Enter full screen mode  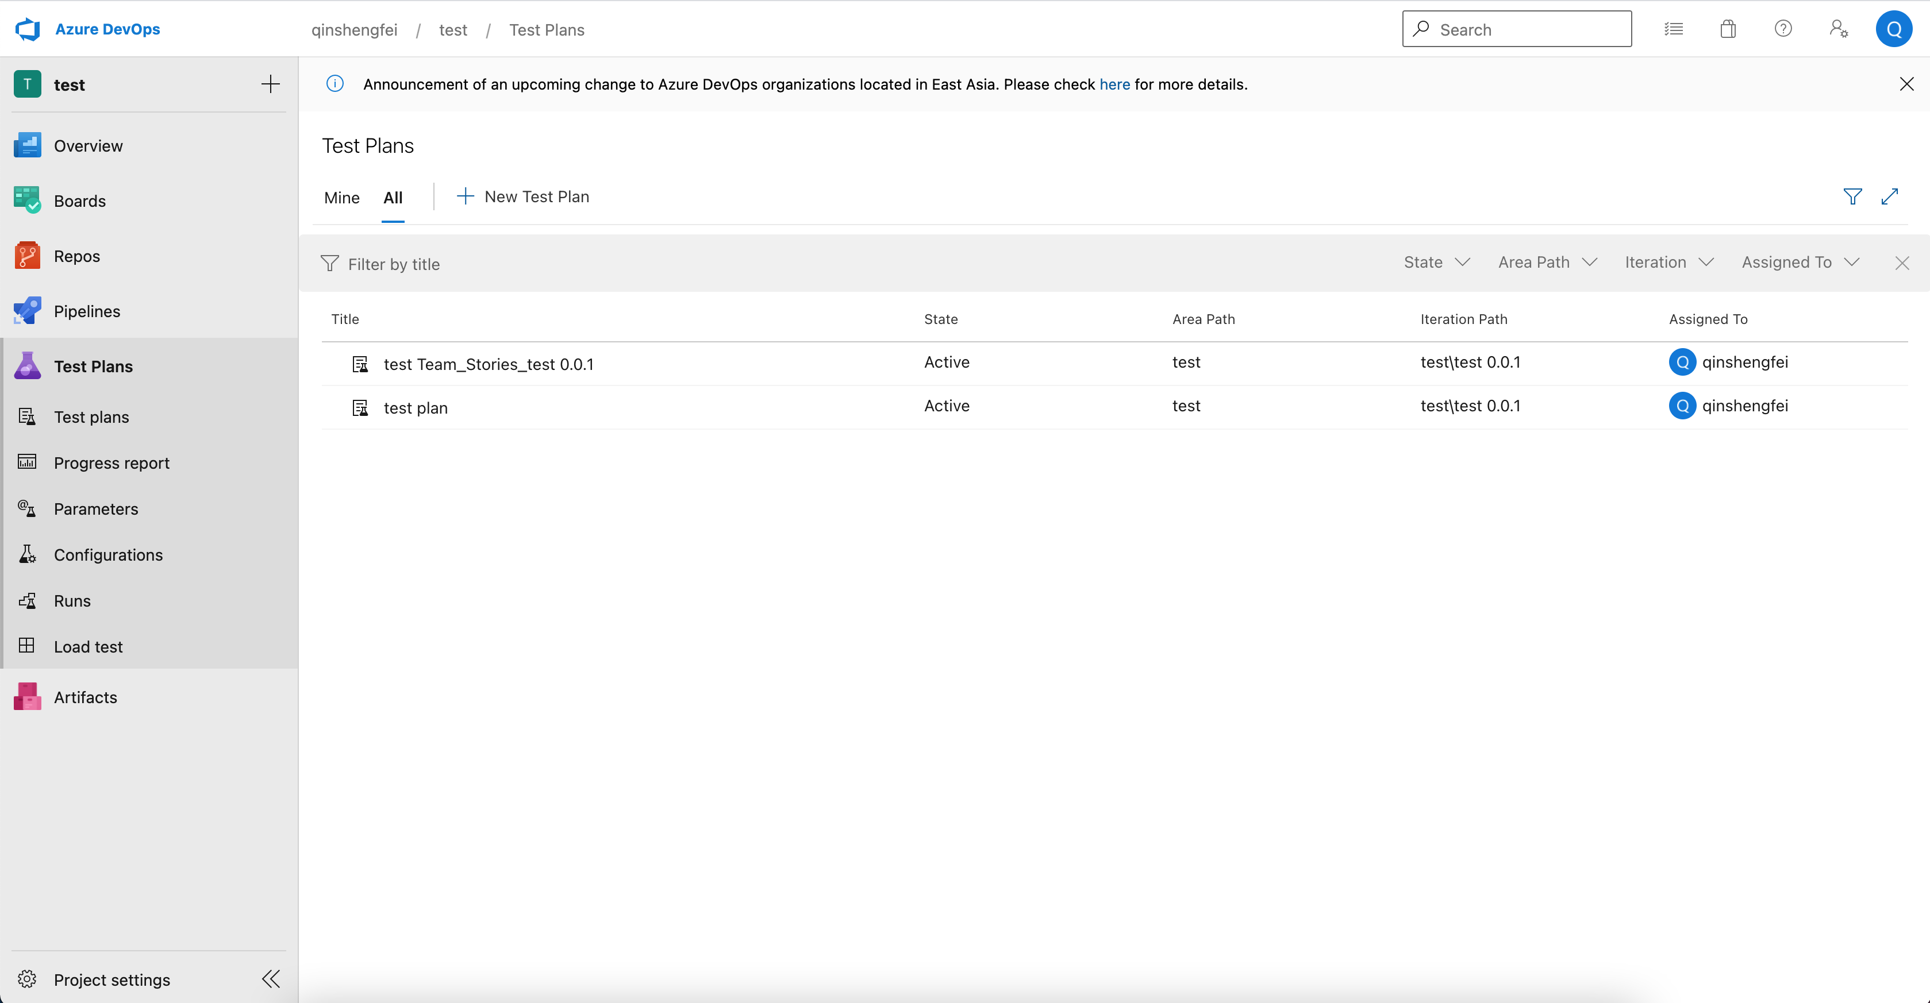point(1890,196)
